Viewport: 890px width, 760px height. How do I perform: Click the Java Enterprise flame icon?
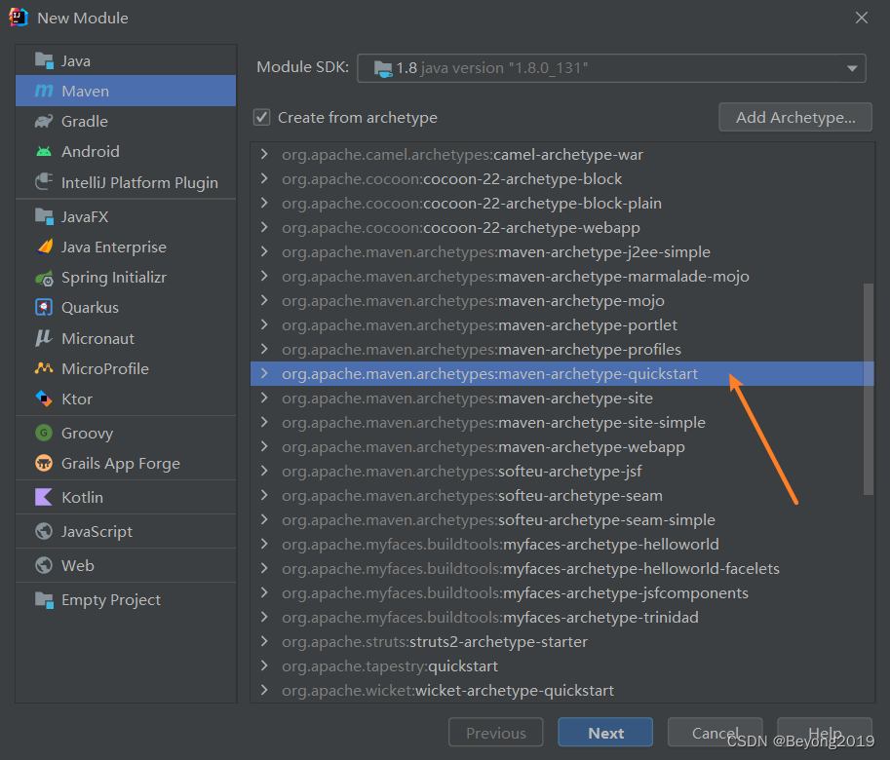pyautogui.click(x=44, y=247)
